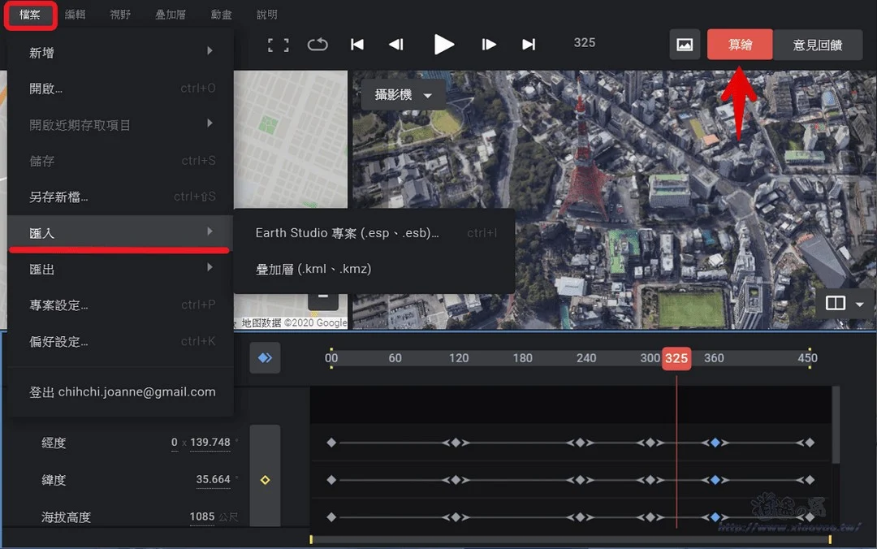Open the 視野 menu
Viewport: 877px width, 549px height.
click(x=120, y=15)
